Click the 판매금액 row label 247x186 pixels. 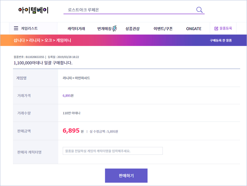click(24, 131)
